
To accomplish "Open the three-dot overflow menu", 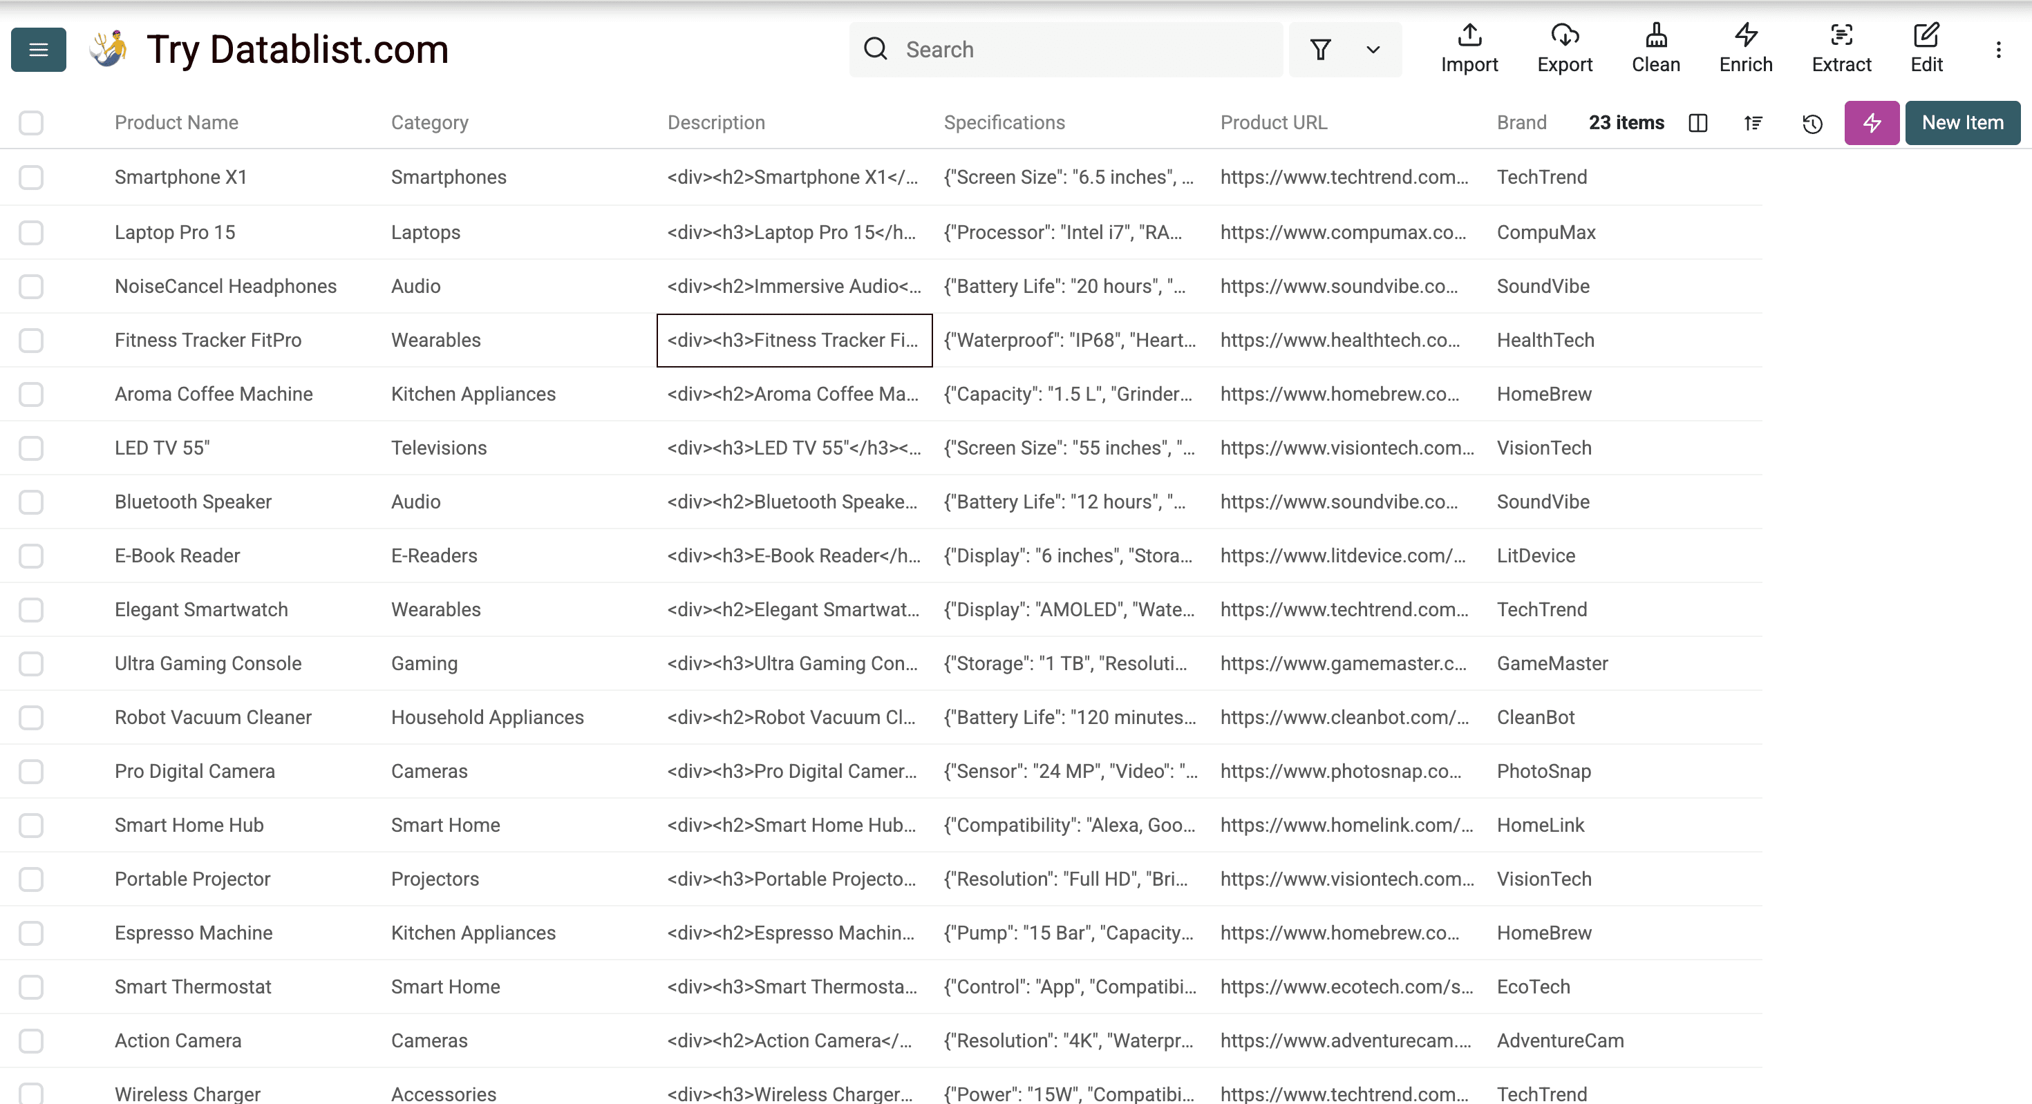I will (1998, 50).
